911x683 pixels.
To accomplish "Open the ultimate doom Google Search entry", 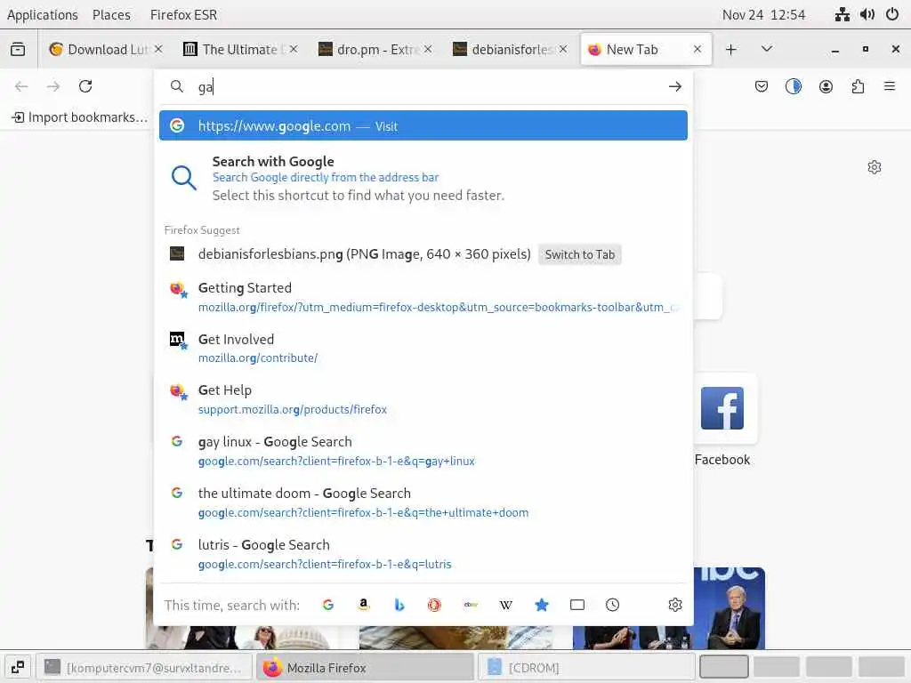I will [x=423, y=502].
